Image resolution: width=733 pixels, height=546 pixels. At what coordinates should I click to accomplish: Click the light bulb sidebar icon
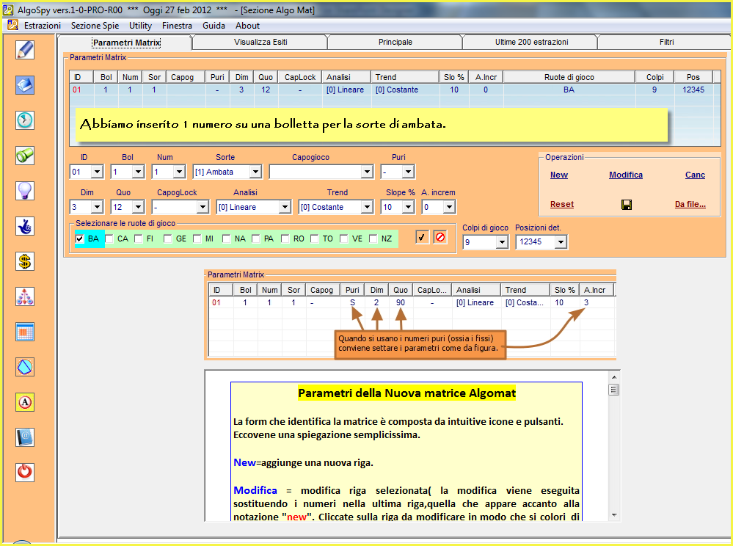pos(25,191)
